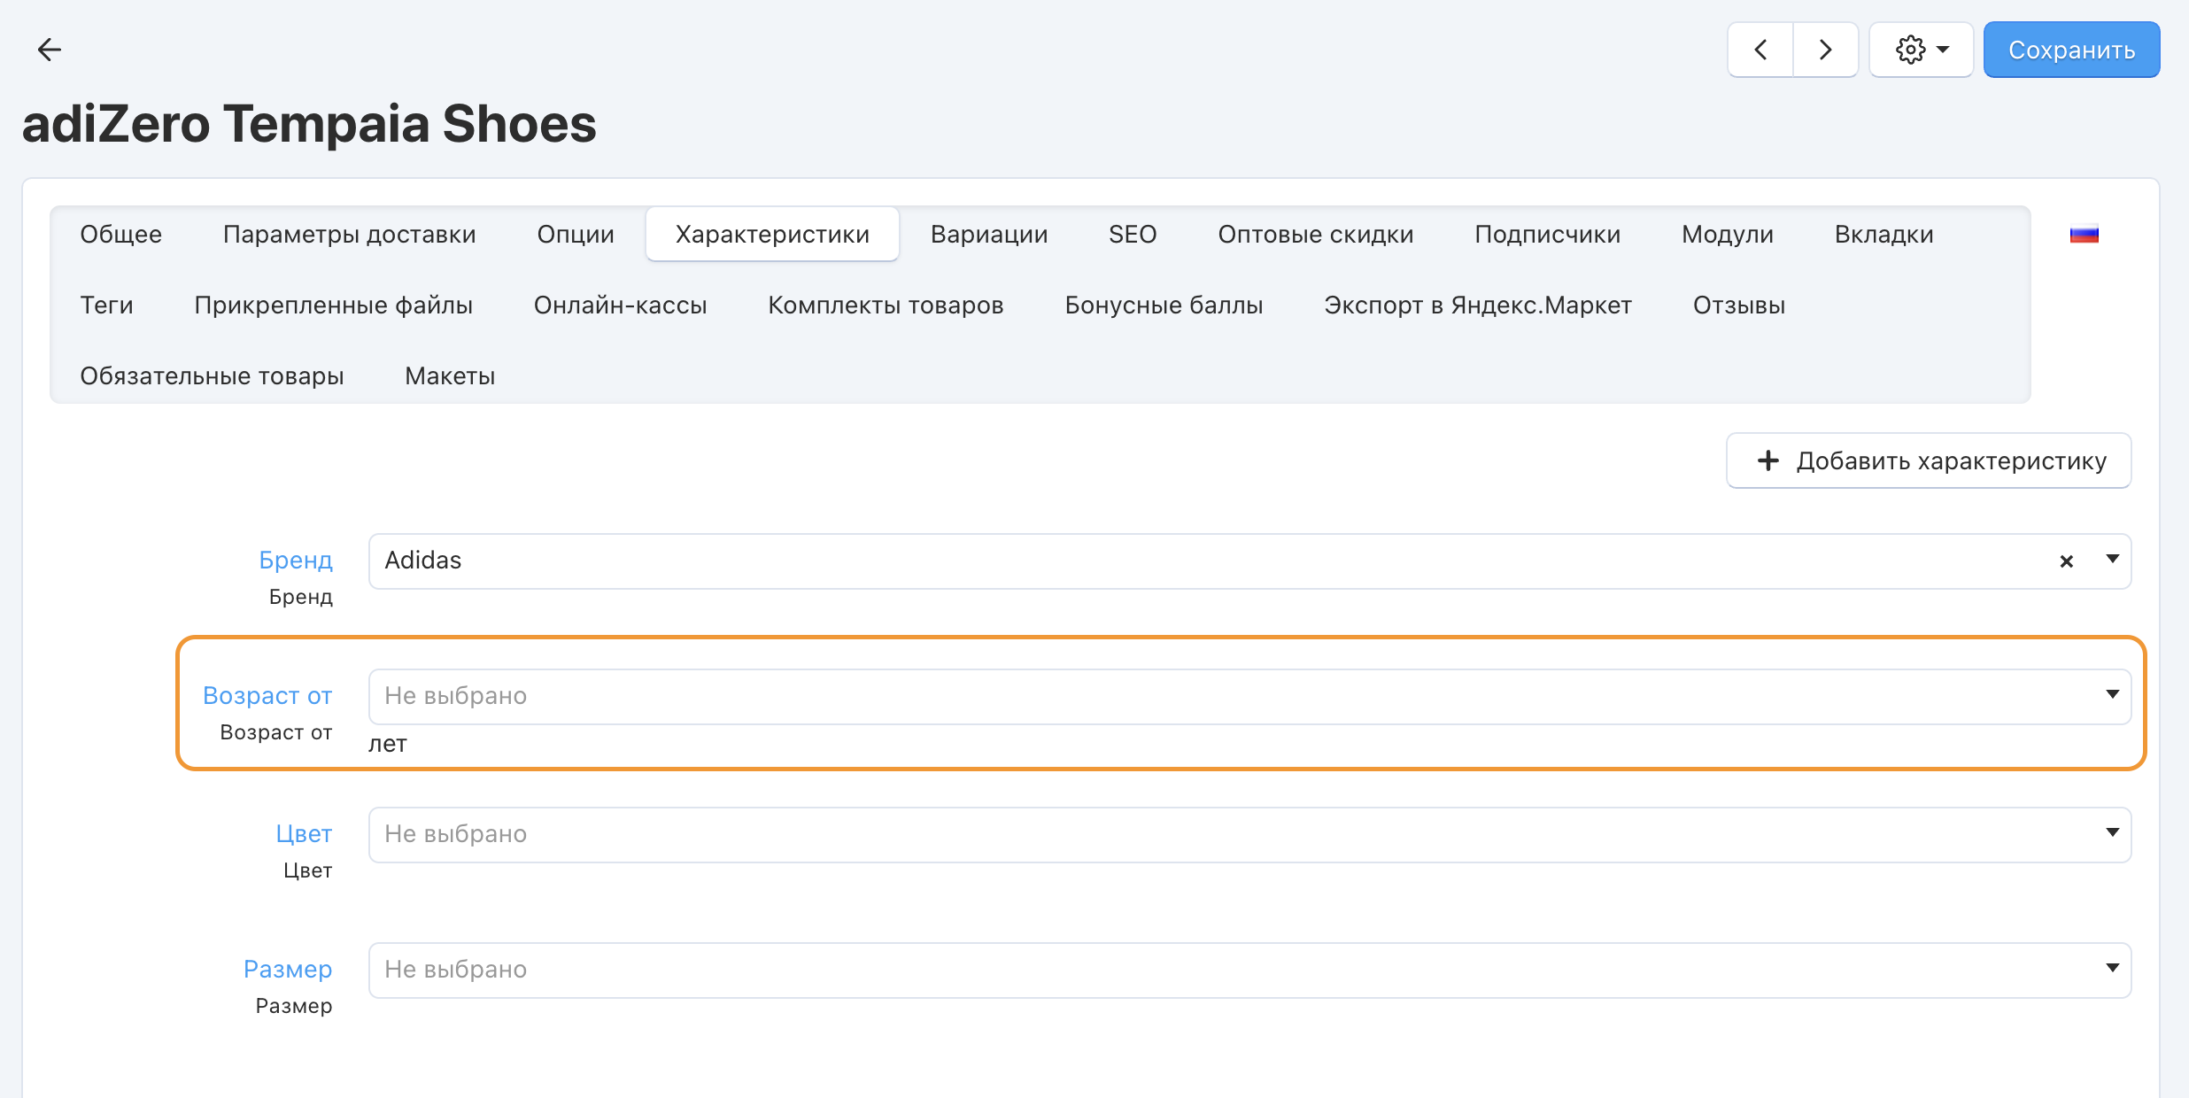Click Добавить характеристику button
This screenshot has height=1098, width=2189.
[1929, 460]
